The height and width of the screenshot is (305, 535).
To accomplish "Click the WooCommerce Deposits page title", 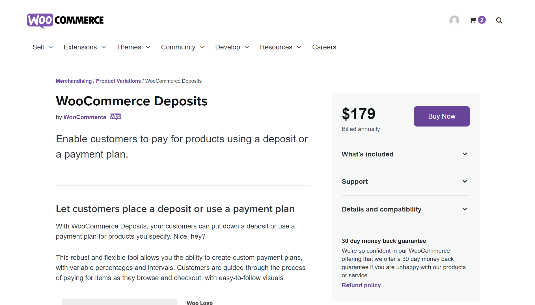I will tap(132, 101).
